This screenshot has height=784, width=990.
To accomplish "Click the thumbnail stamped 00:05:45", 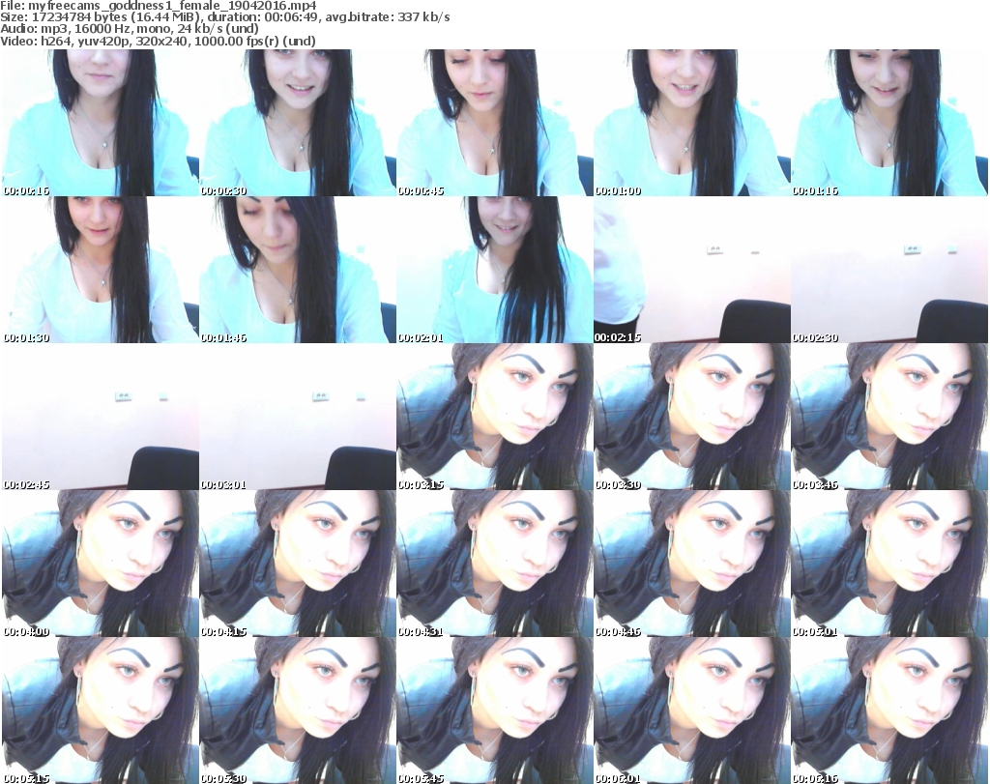I will pos(495,711).
